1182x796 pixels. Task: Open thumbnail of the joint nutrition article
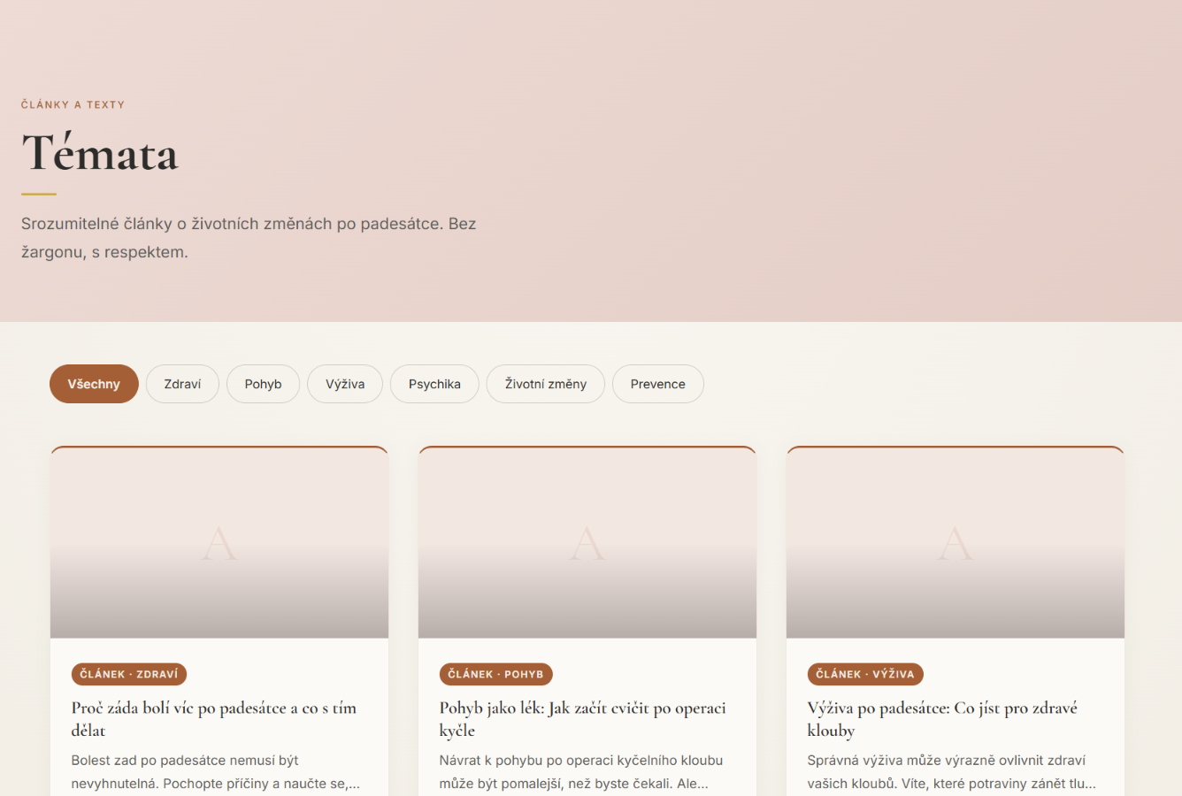(956, 542)
